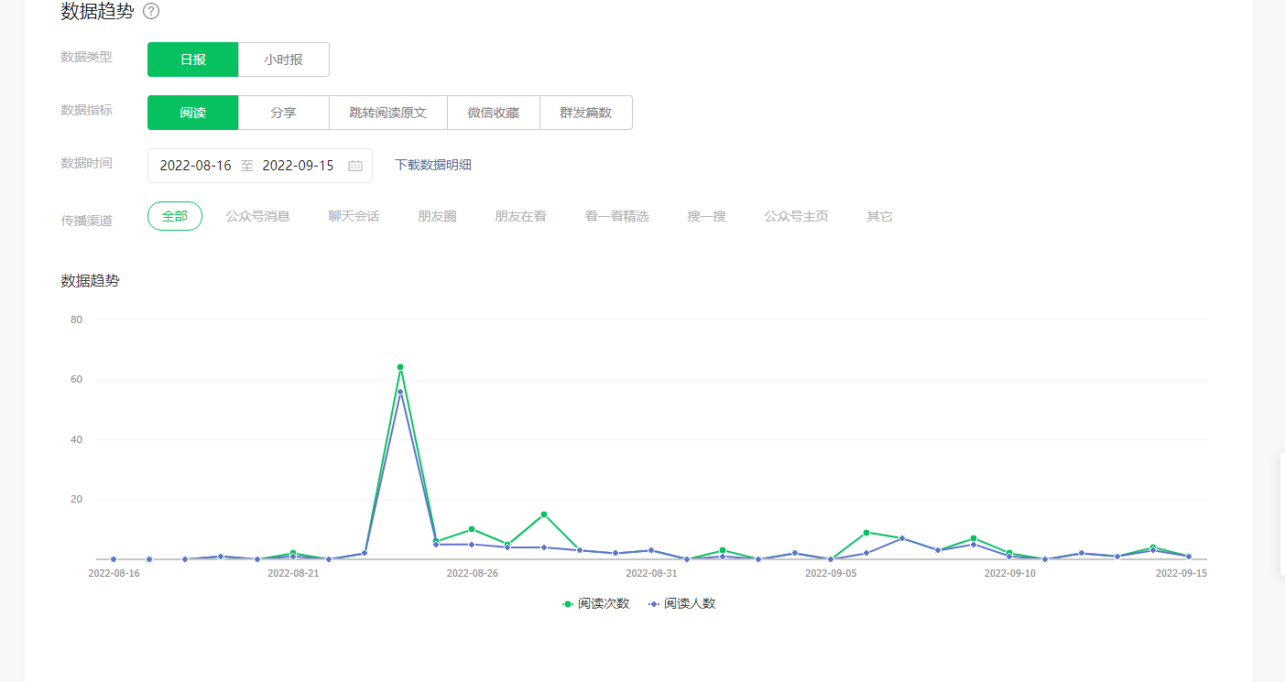The image size is (1285, 682).
Task: Click the green peak point near 64
Action: pos(400,367)
